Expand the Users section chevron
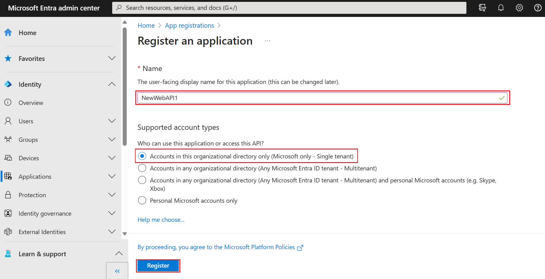The width and height of the screenshot is (545, 279). [x=112, y=121]
